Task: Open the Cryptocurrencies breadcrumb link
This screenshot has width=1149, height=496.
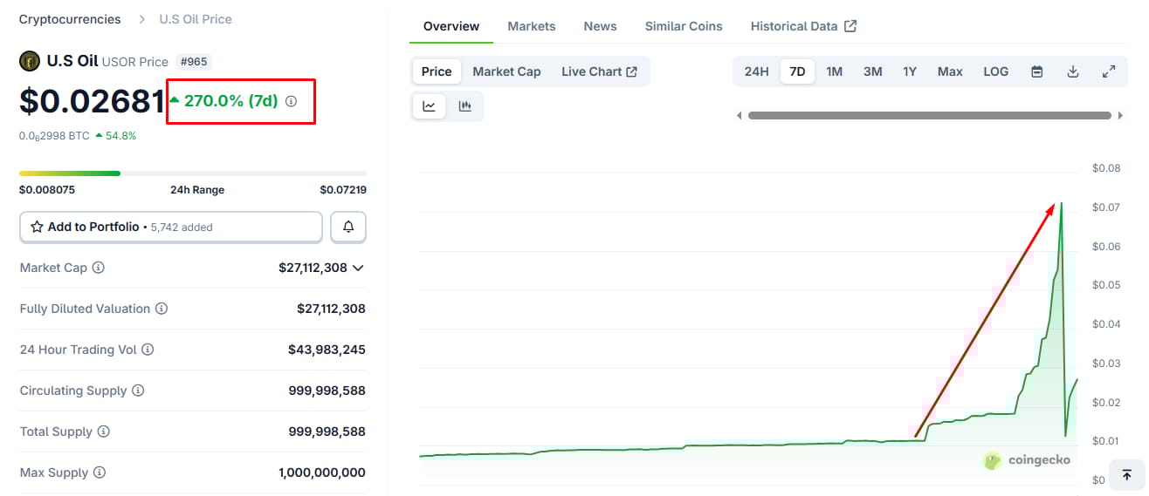Action: tap(70, 19)
